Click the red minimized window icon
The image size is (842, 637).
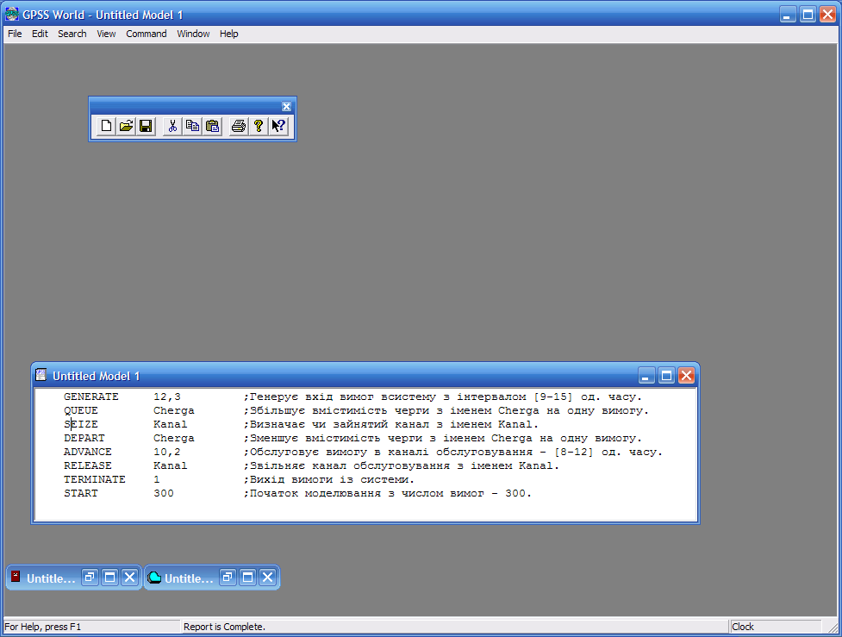click(16, 577)
